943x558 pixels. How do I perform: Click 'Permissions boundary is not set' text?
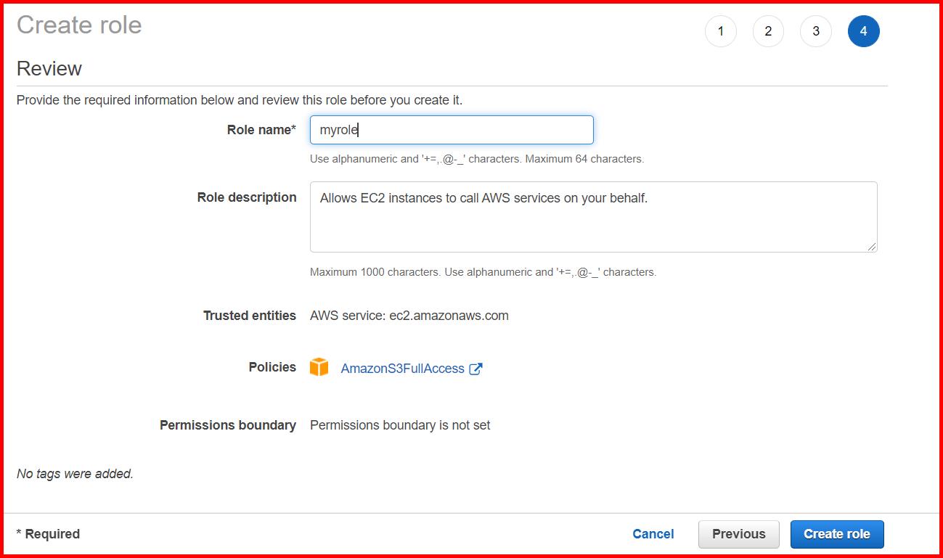pos(400,424)
